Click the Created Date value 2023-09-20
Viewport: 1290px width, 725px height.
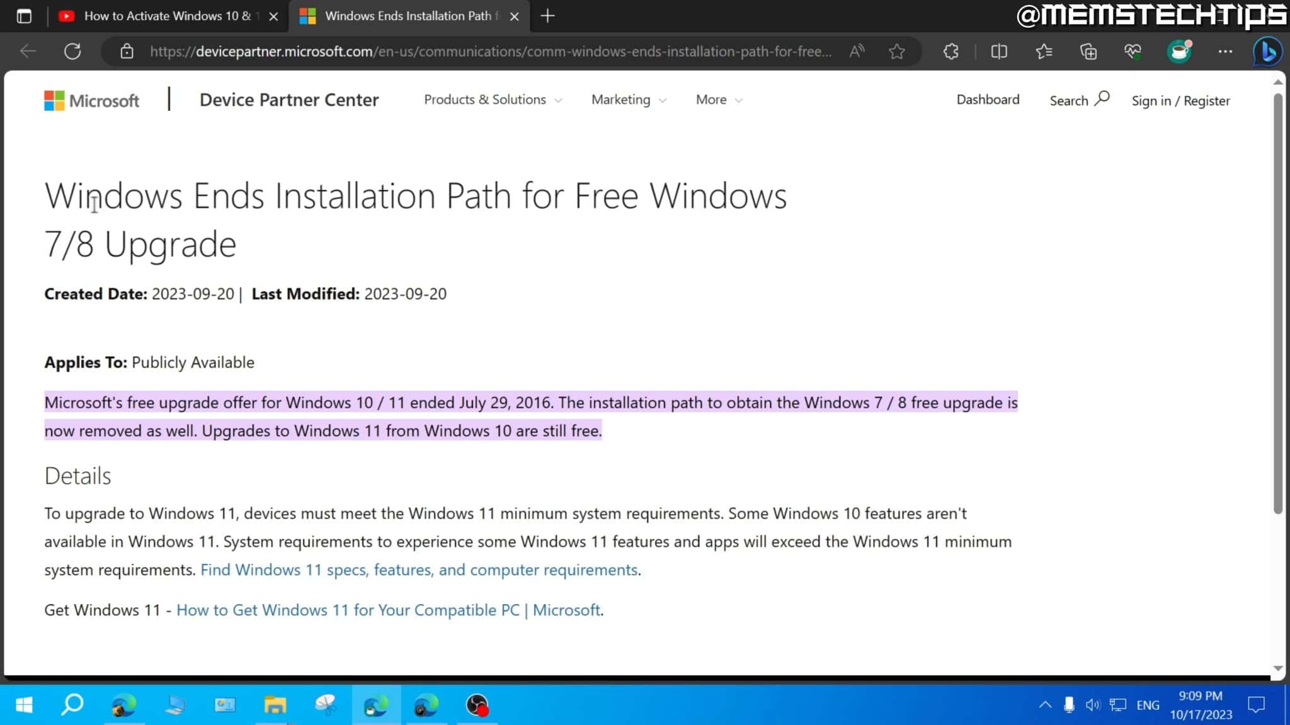click(x=193, y=294)
